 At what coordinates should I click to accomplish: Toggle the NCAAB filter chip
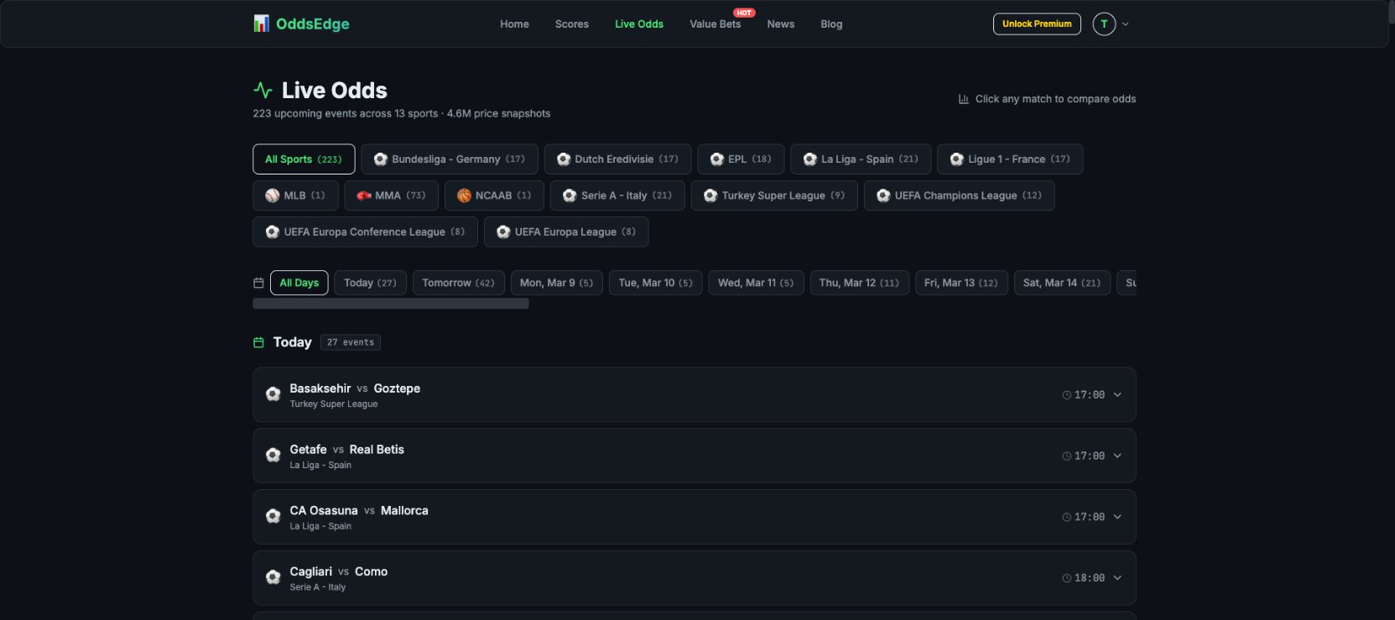(x=494, y=195)
